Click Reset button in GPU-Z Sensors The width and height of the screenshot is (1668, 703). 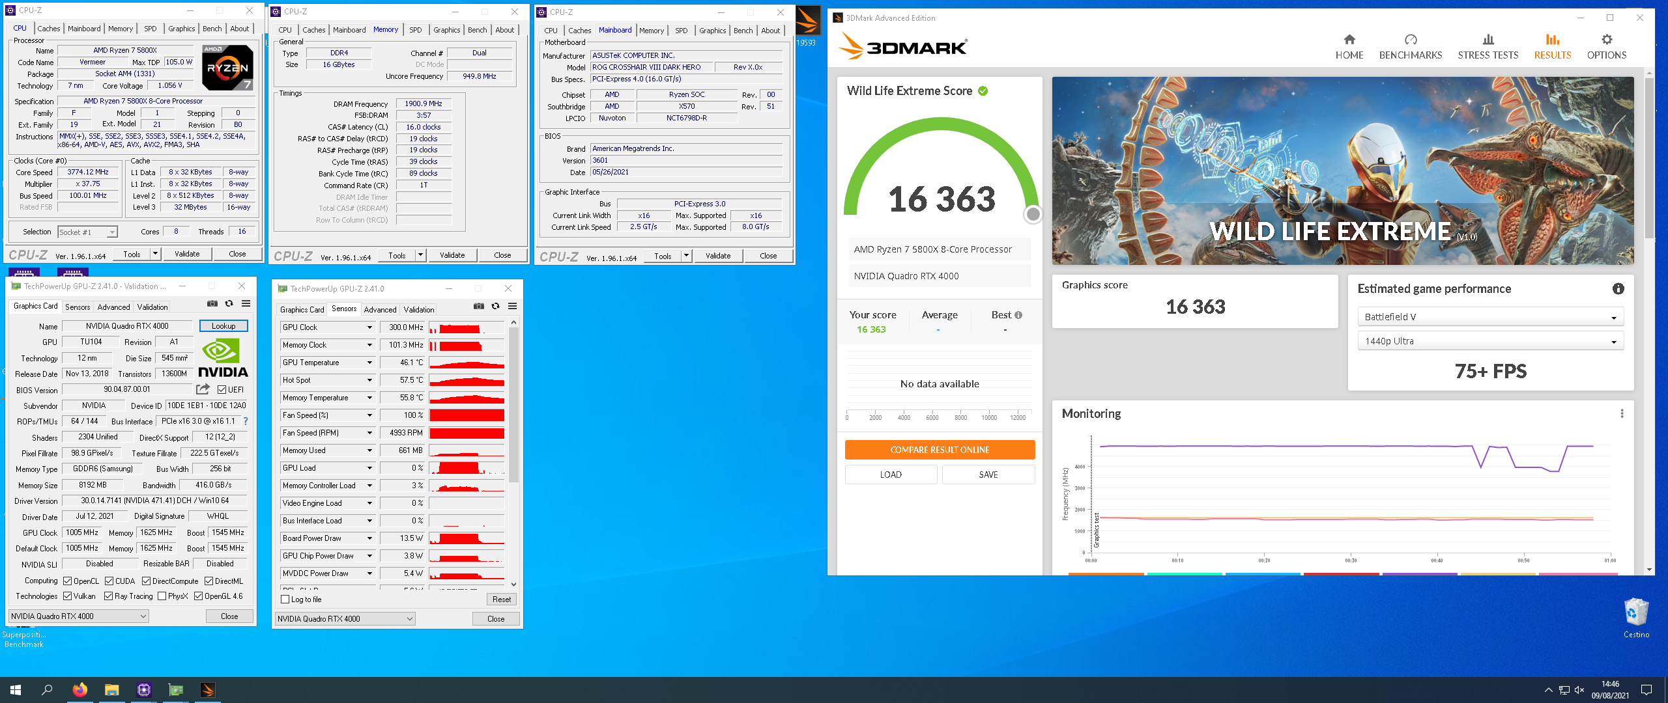click(501, 600)
